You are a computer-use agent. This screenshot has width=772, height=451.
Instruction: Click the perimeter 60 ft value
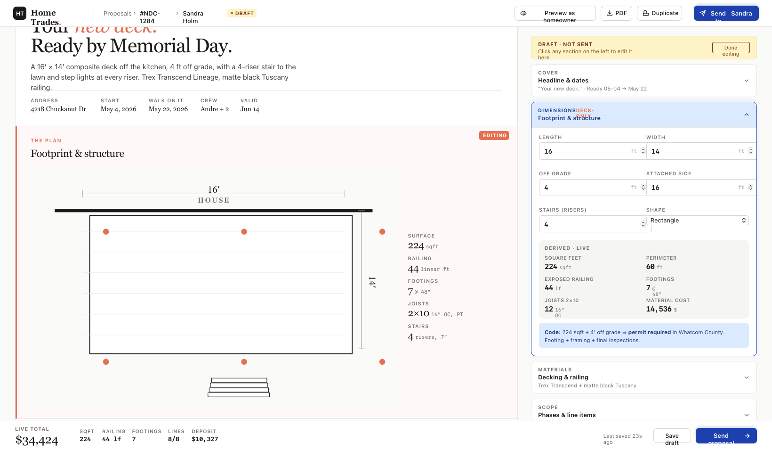pos(654,267)
